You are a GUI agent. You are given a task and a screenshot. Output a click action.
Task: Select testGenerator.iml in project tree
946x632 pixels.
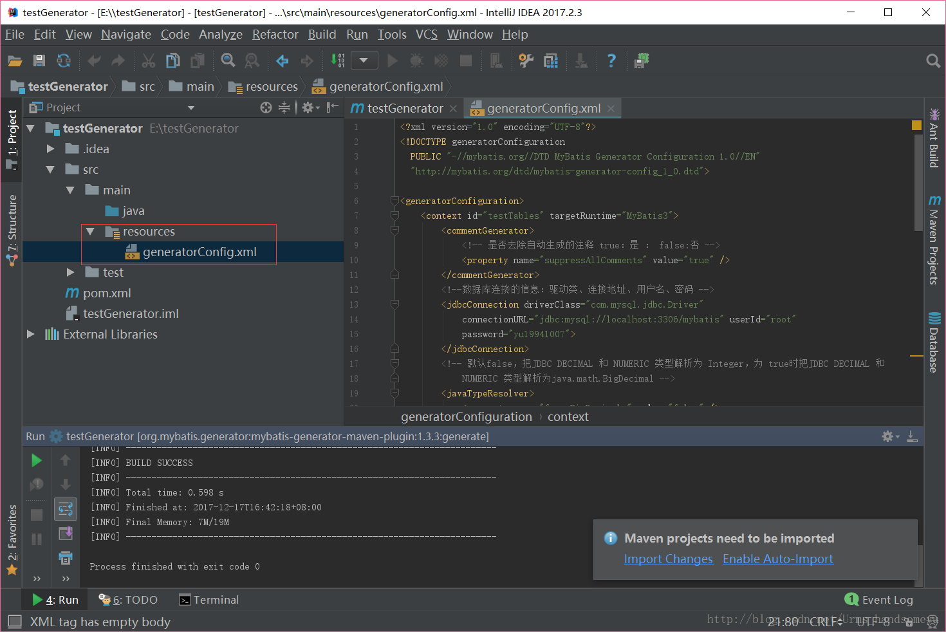(123, 313)
